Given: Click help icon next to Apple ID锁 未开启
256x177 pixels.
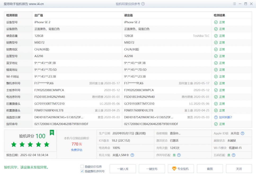Looking at the screenshot, I should 242,133.
